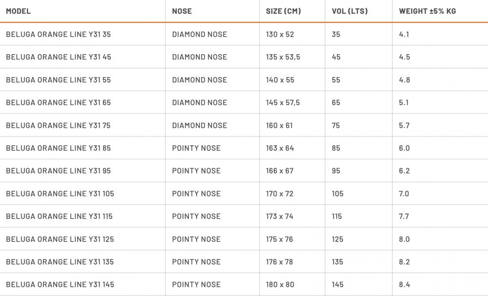
Task: Click the 135 volume cell
Action: click(337, 262)
